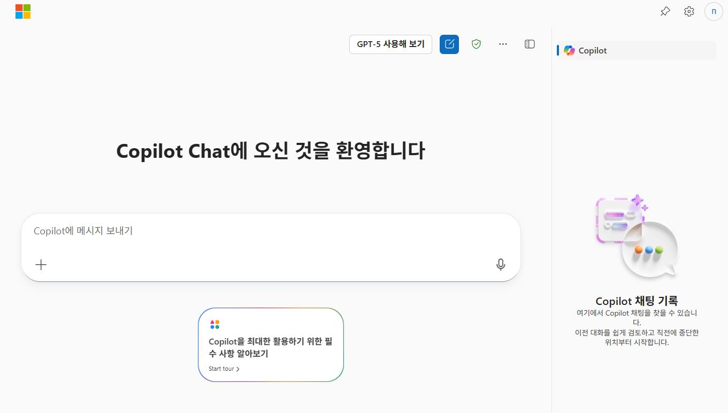Toggle the side panel layout icon
The height and width of the screenshot is (413, 728).
530,44
